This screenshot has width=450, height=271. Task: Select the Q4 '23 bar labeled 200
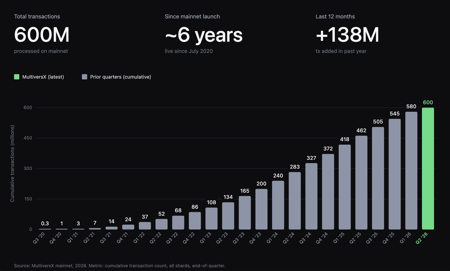point(261,209)
